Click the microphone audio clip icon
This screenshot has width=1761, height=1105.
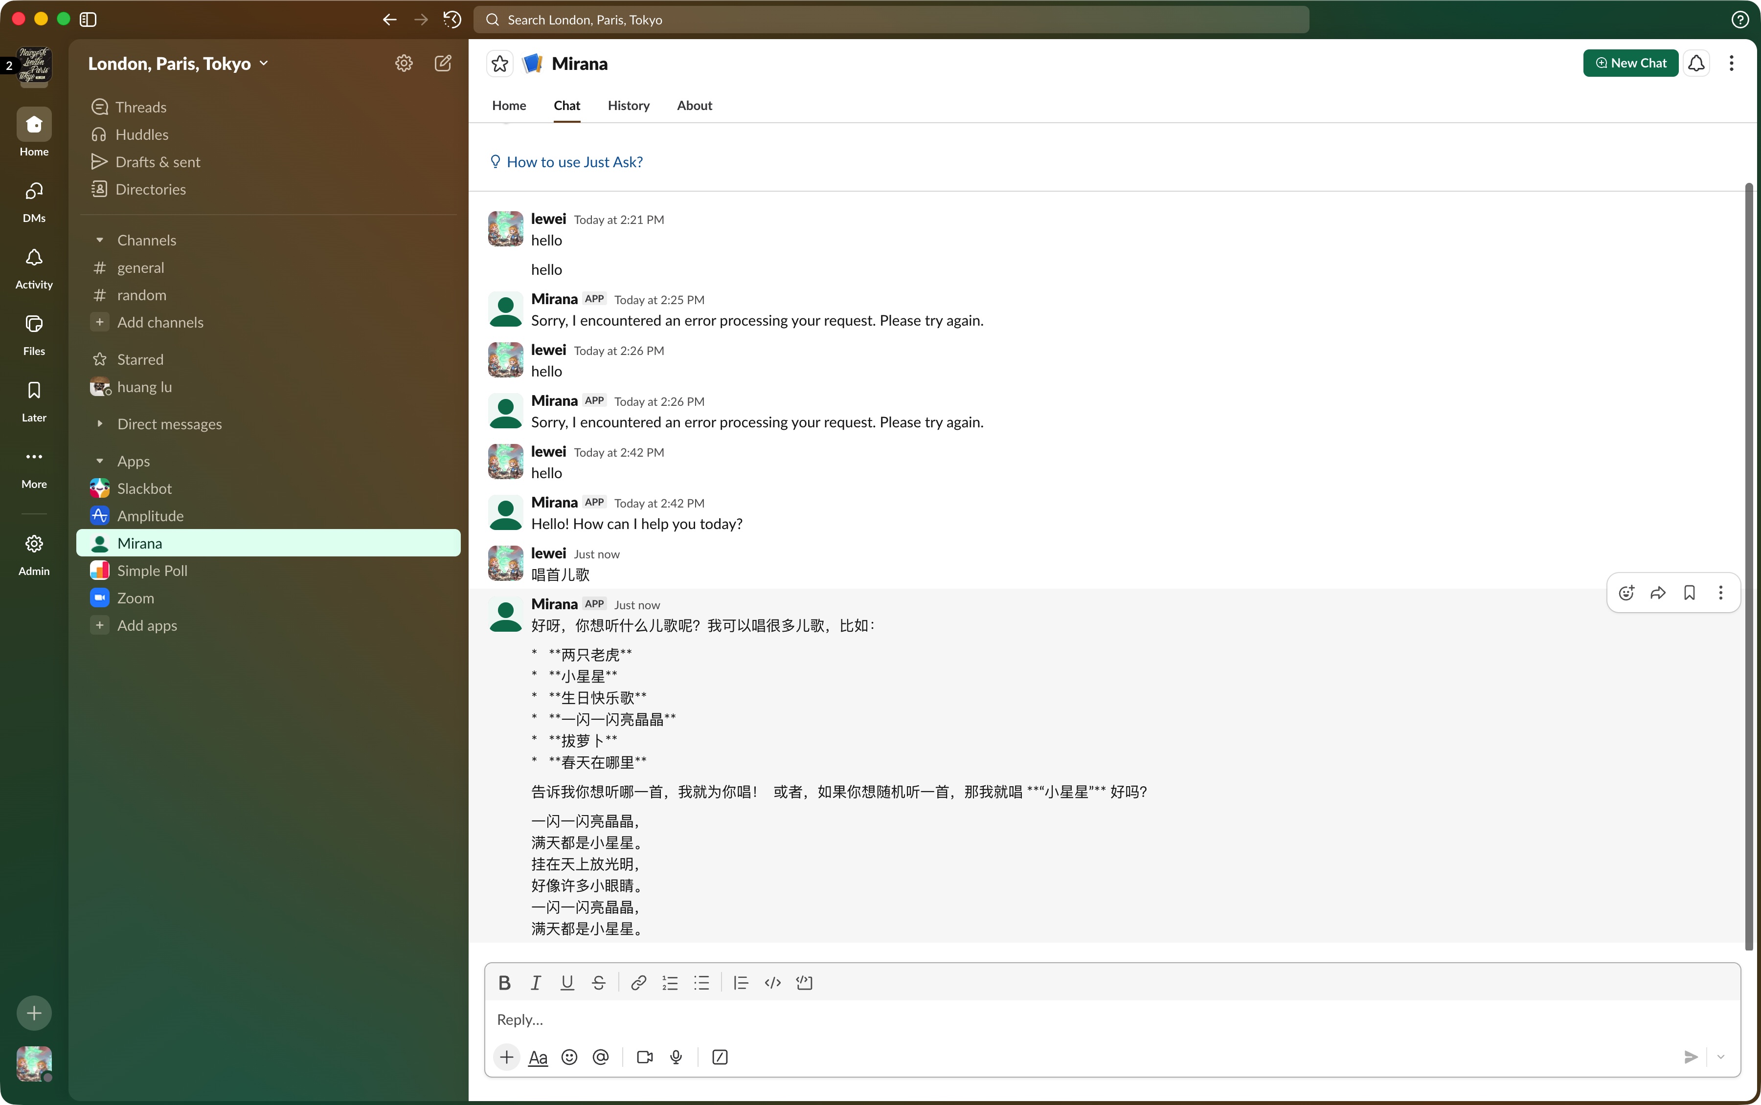click(676, 1057)
